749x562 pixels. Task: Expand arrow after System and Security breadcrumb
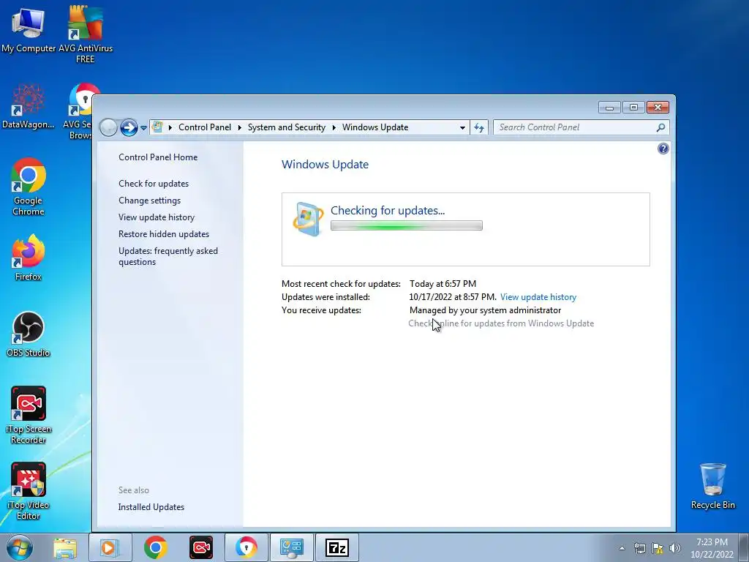(334, 127)
